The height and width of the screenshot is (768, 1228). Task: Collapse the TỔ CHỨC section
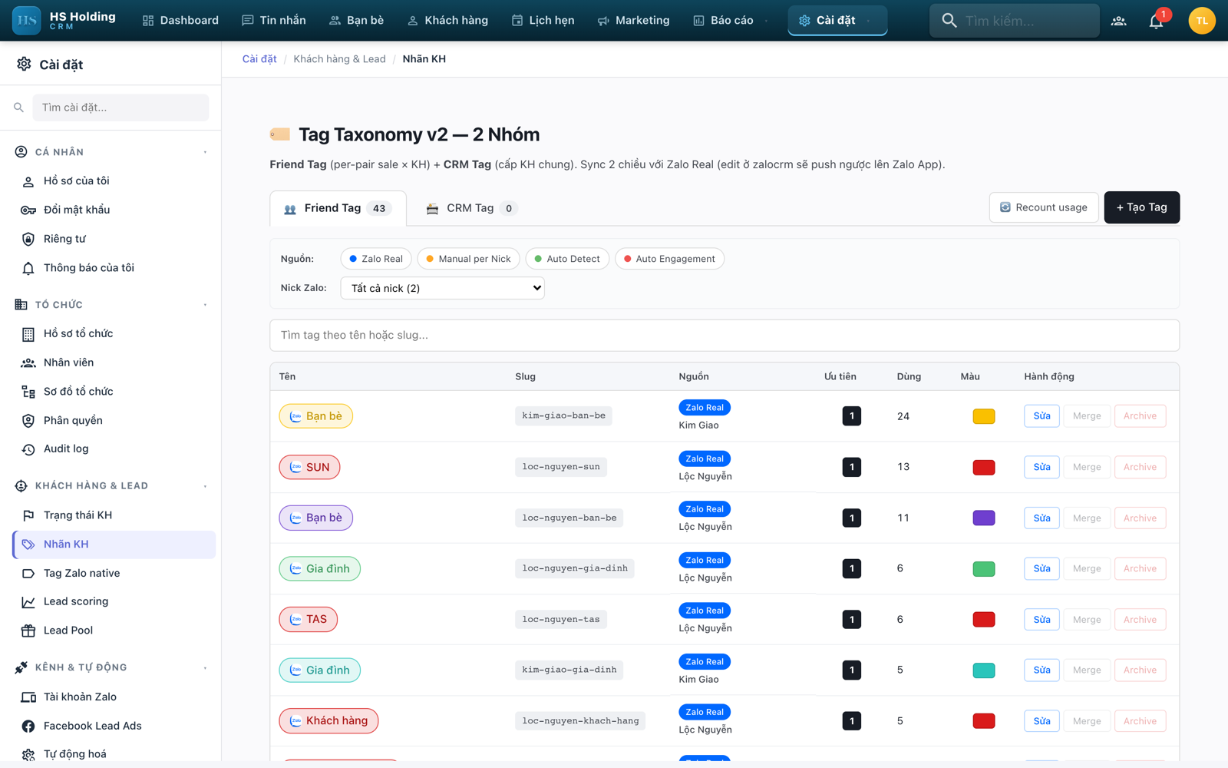pyautogui.click(x=205, y=305)
